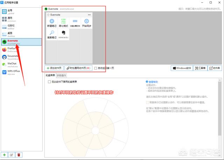This screenshot has width=224, height=160.
Task: Open the 动作库 action library button
Action: pos(215,68)
